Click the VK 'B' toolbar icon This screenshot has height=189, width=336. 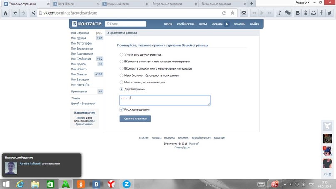coord(298,13)
